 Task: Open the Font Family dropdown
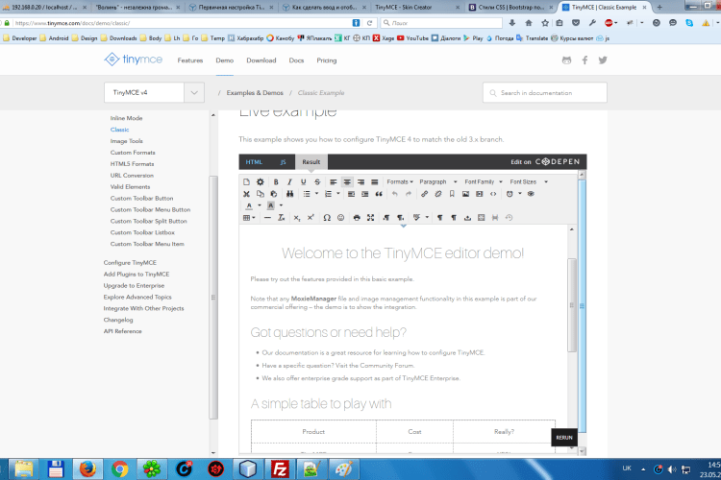pyautogui.click(x=484, y=181)
